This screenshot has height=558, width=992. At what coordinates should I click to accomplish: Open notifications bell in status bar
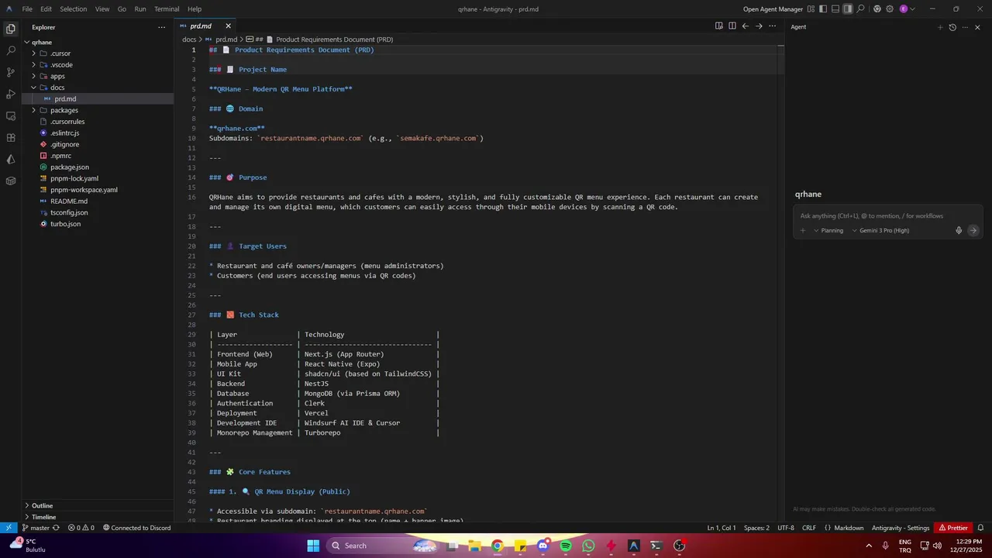pos(980,528)
